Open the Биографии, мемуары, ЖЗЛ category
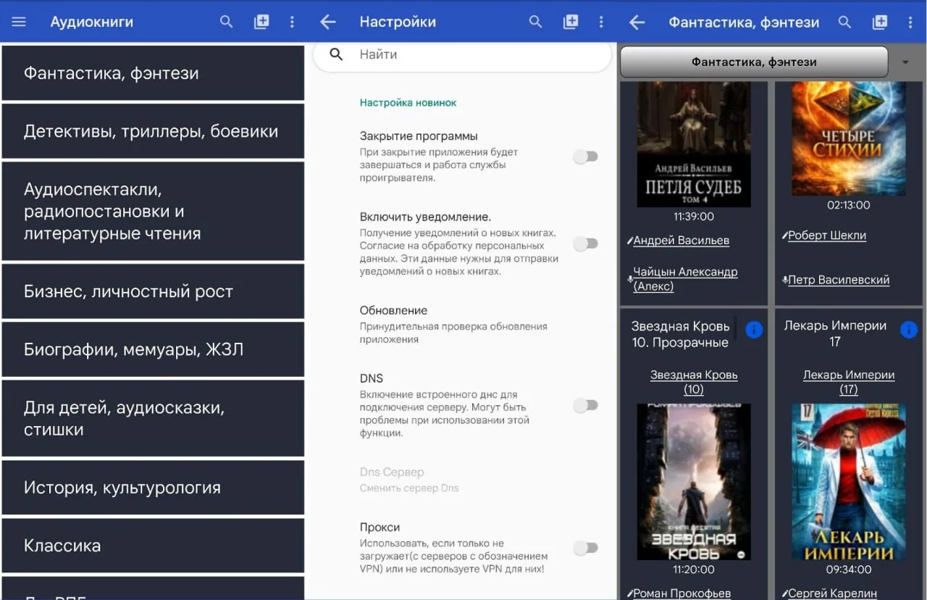The image size is (927, 600). 153,349
